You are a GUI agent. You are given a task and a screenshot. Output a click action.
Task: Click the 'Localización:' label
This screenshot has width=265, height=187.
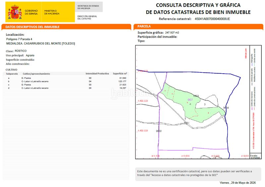[15, 35]
